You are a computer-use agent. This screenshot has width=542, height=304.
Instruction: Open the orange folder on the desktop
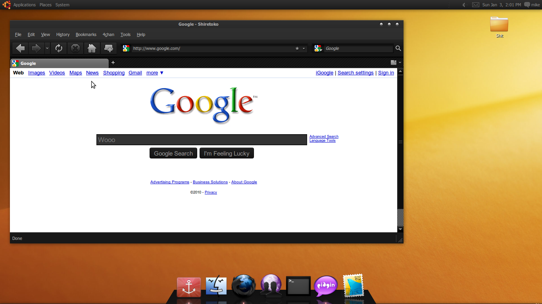coord(499,24)
